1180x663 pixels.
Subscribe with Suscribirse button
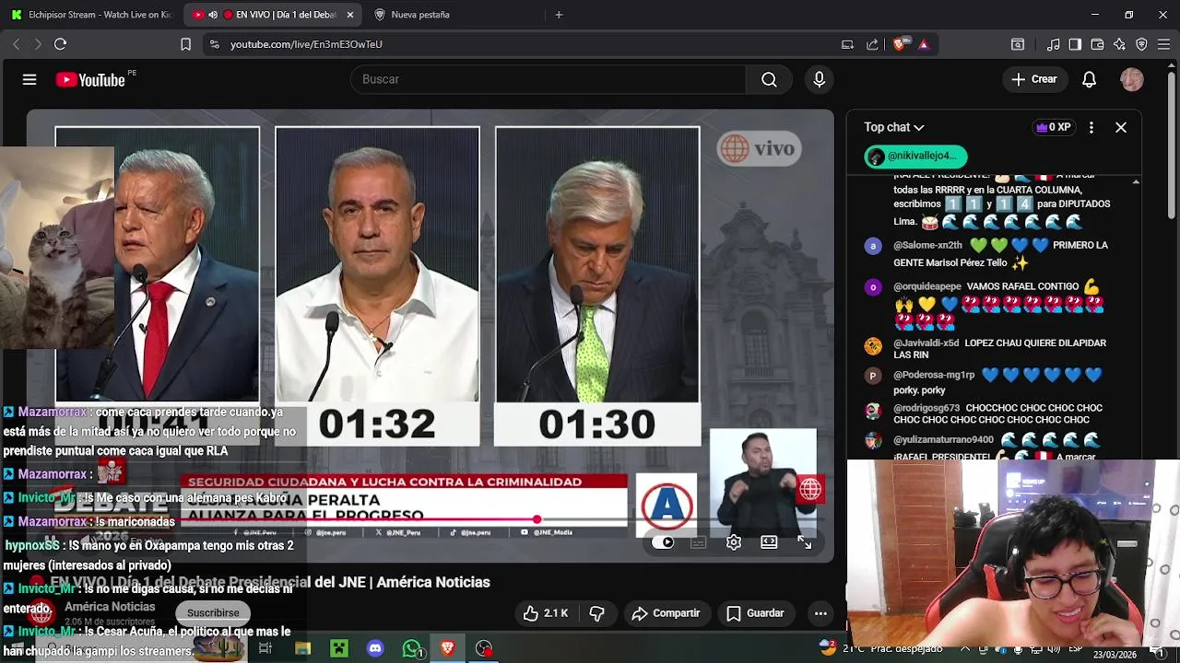(213, 612)
